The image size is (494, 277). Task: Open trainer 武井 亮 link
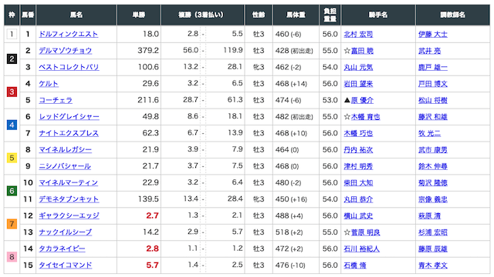(429, 51)
